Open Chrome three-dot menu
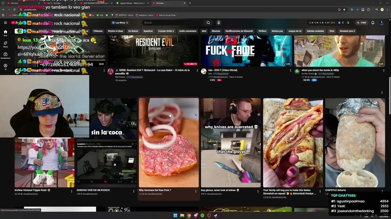This screenshot has width=391, height=219. (387, 9)
